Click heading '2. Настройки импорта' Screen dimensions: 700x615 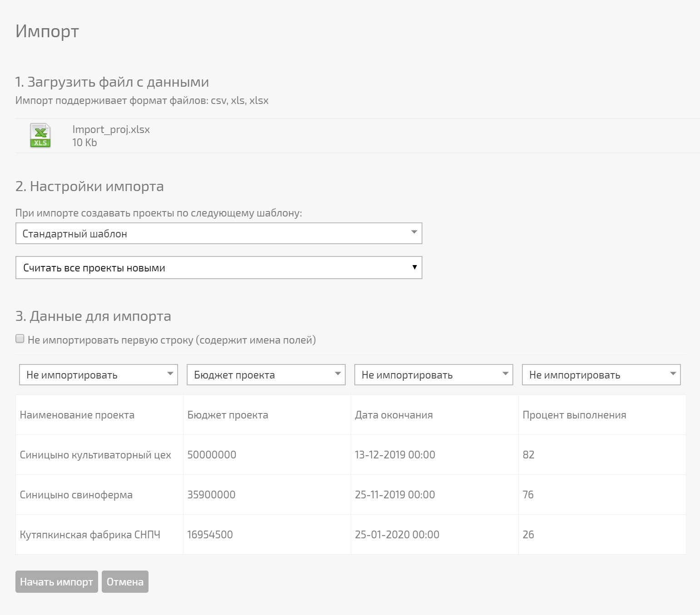(89, 187)
